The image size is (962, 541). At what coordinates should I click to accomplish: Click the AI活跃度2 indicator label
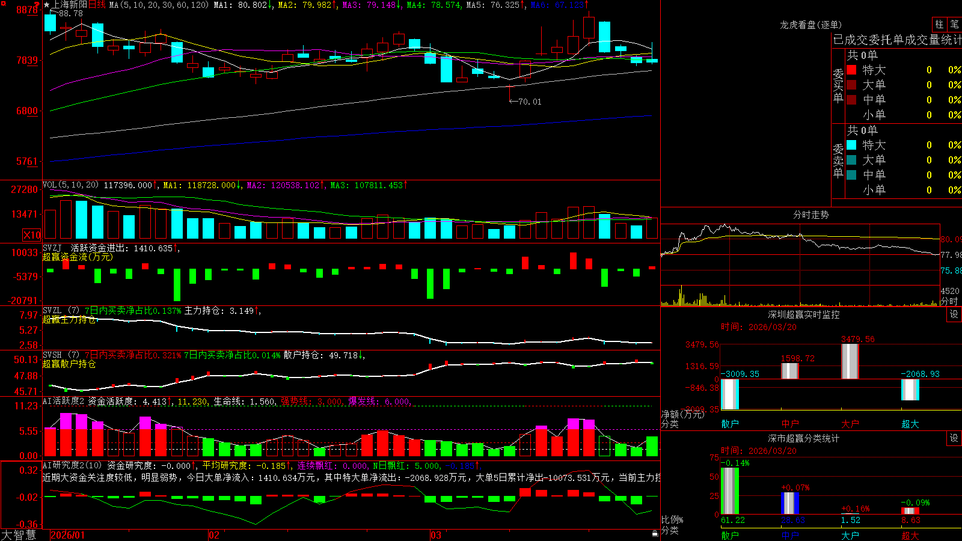point(63,402)
